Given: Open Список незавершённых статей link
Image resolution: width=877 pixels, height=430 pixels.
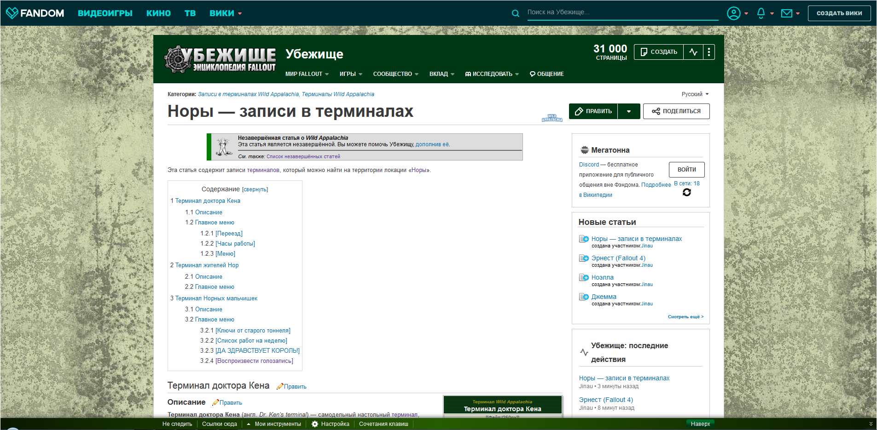Looking at the screenshot, I should coord(303,157).
